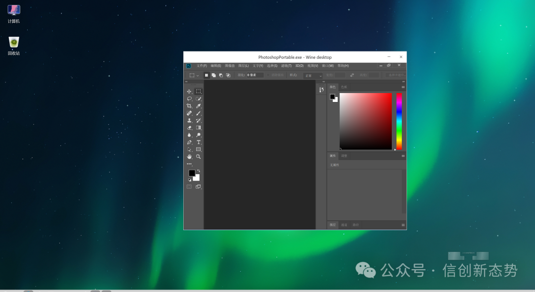Pick the Eyedropper tool

tap(198, 106)
